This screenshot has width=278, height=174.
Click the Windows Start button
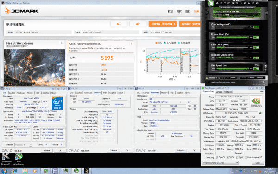pyautogui.click(x=4, y=171)
